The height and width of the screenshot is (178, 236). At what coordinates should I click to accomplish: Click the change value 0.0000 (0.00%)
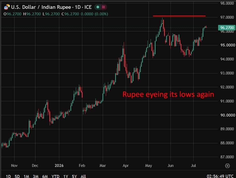(94, 14)
